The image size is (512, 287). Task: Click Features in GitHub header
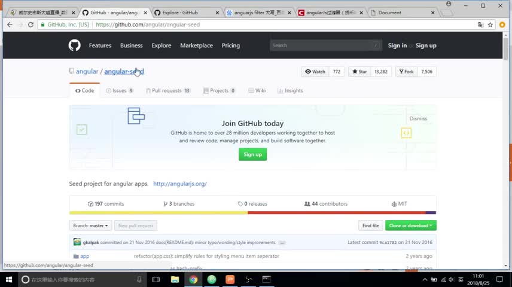click(x=100, y=45)
